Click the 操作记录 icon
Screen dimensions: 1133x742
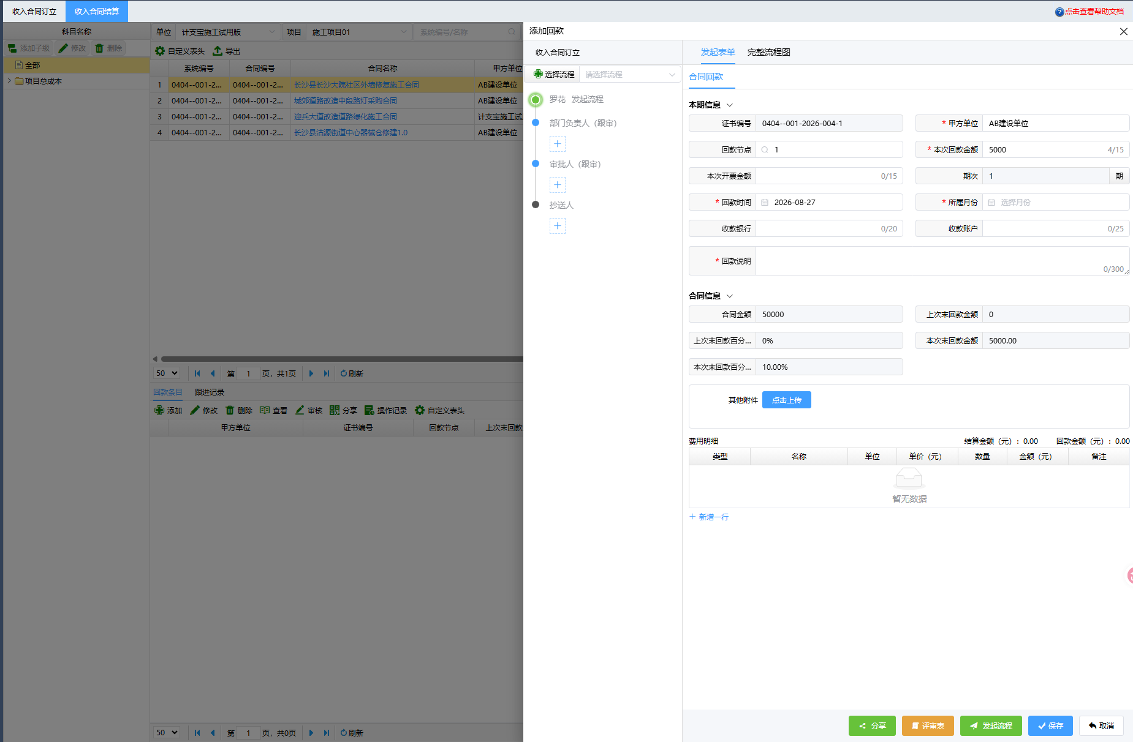click(369, 410)
